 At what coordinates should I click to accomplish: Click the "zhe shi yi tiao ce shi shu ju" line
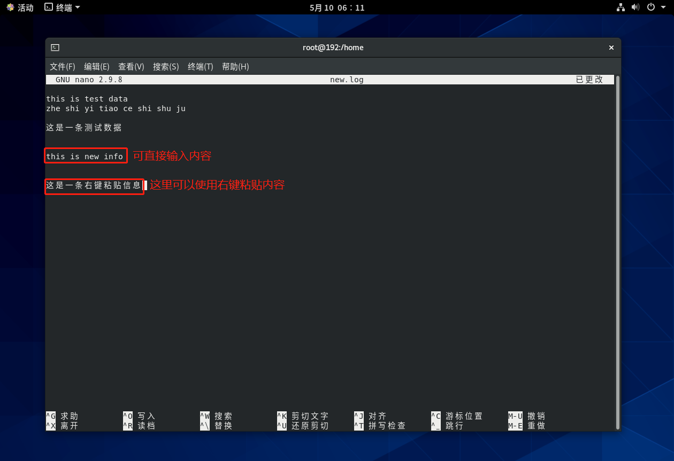click(116, 108)
